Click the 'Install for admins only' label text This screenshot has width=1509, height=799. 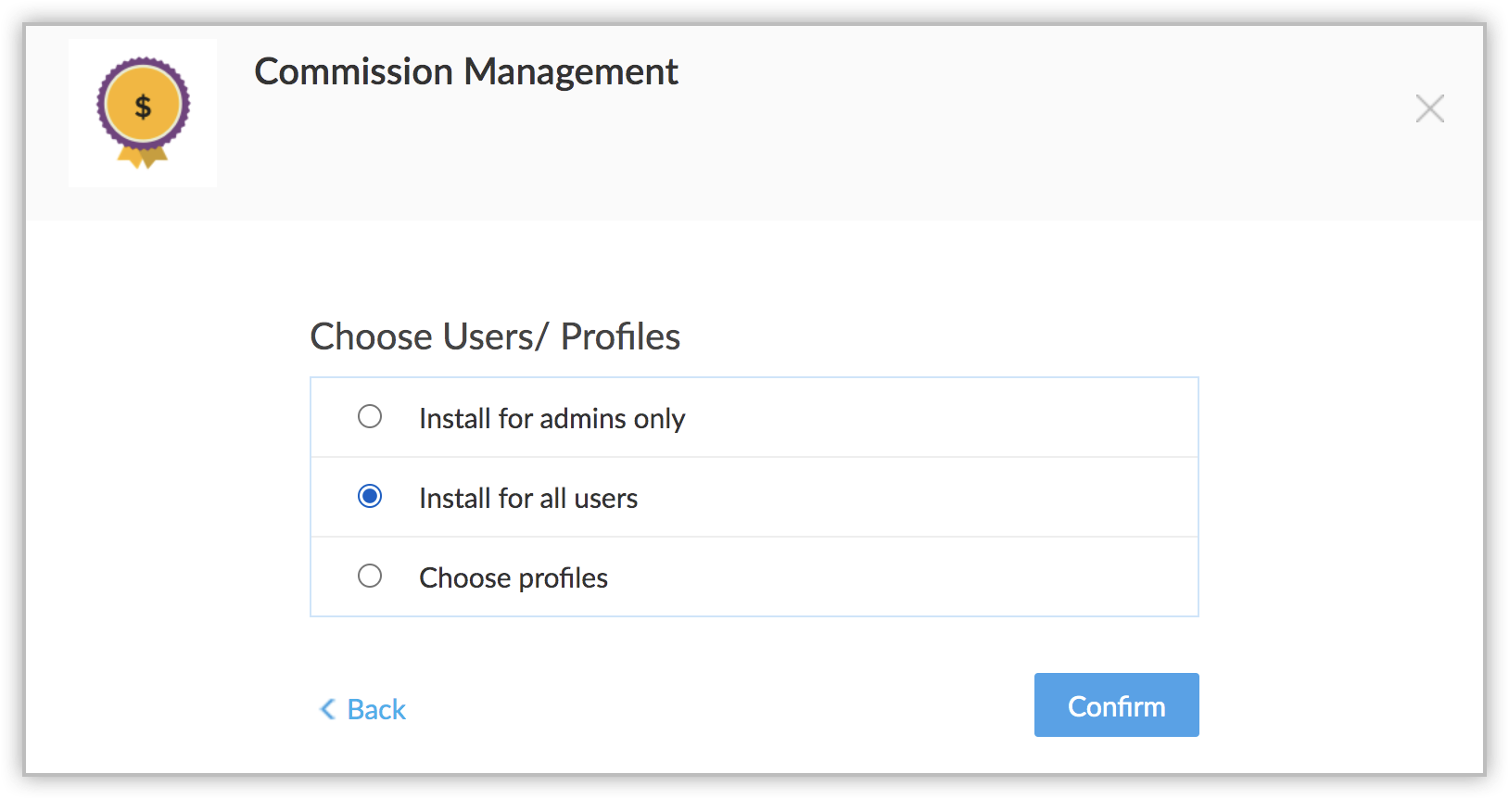[552, 419]
